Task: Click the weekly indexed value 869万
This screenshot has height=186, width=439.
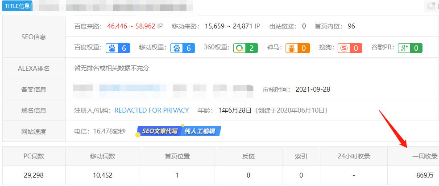Action: tap(425, 175)
